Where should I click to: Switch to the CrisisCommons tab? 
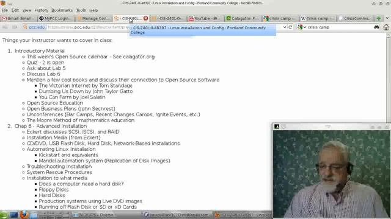pyautogui.click(x=356, y=18)
